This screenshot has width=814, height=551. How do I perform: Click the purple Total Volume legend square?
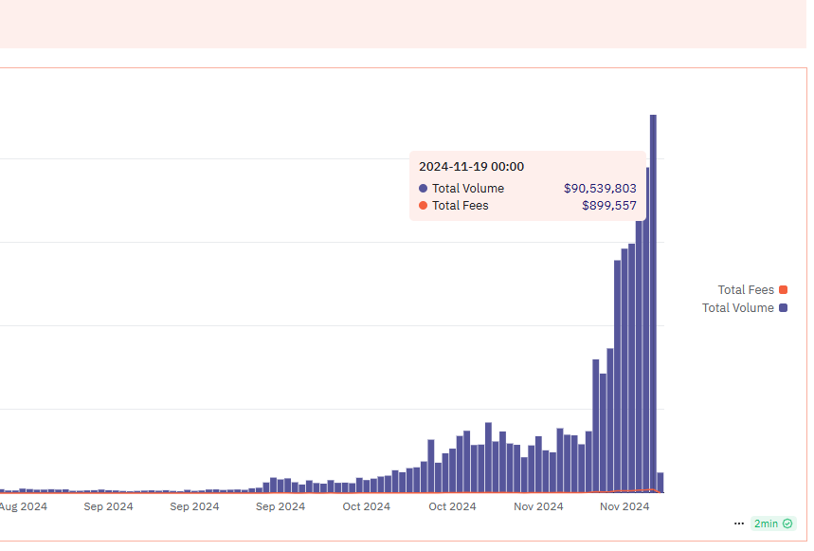784,308
